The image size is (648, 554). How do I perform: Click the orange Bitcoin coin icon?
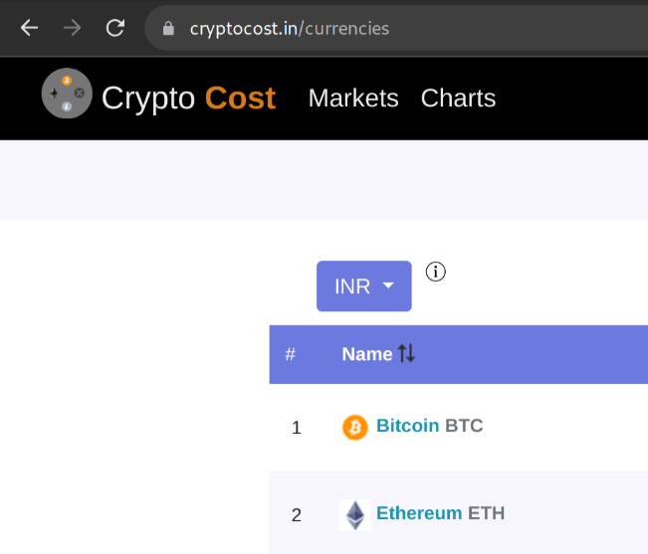(355, 428)
